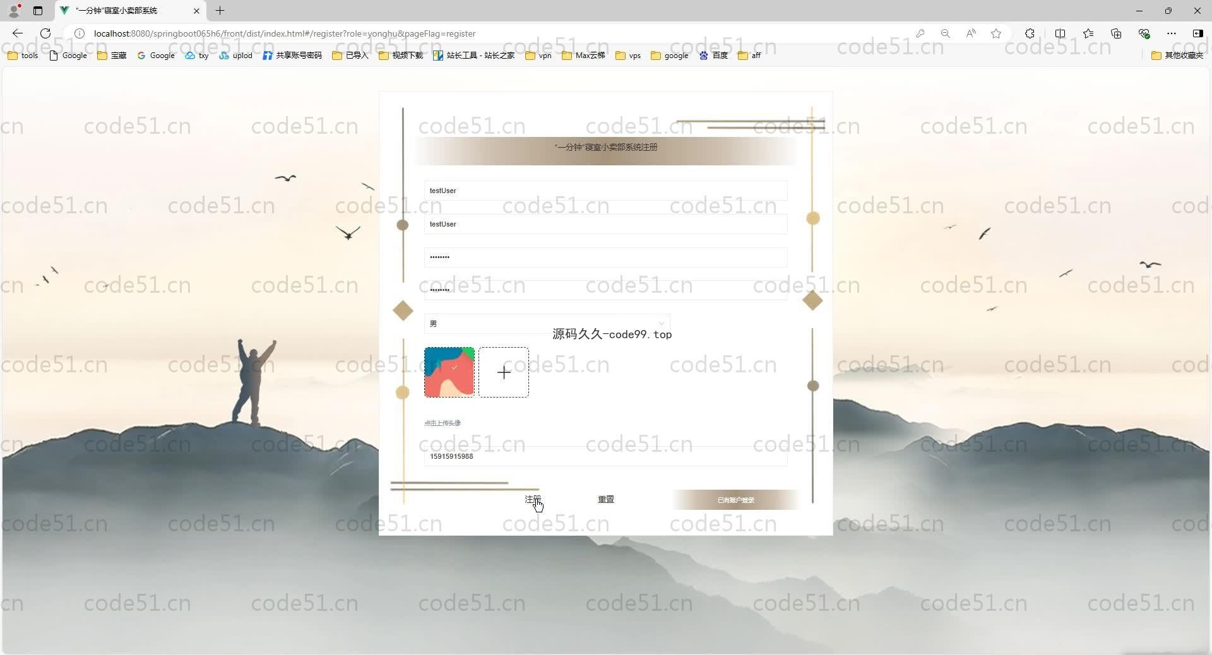
Task: Minimize the browser window
Action: click(x=1139, y=11)
